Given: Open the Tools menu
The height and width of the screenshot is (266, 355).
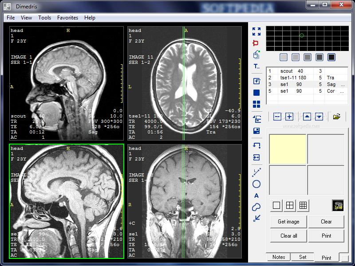Looking at the screenshot, I should [45, 18].
